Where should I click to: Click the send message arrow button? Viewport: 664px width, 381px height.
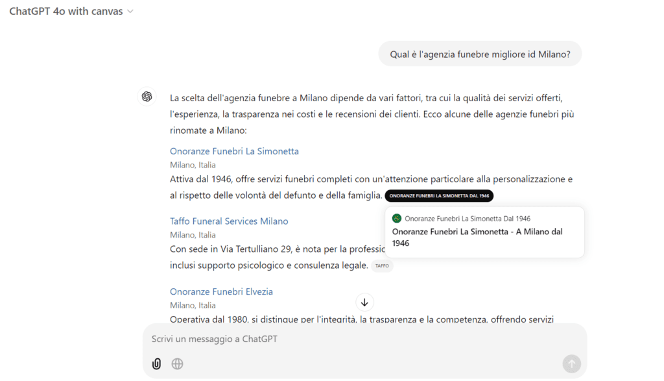click(x=571, y=363)
